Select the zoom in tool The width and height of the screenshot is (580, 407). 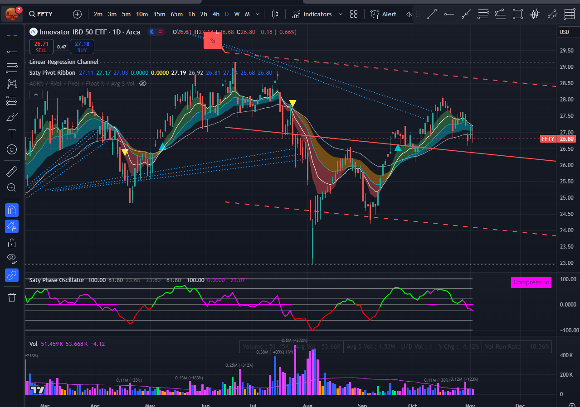(12, 187)
